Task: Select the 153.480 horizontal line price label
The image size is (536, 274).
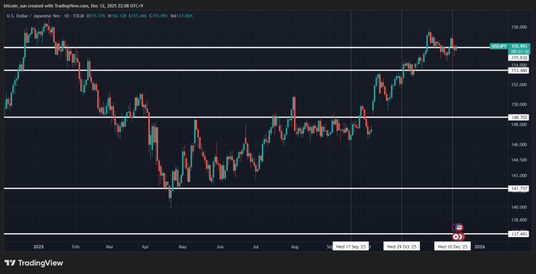Action: pos(519,70)
